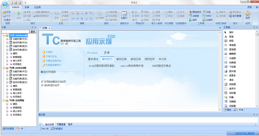Viewport: 259px width, 136px height.
Task: Click the new file icon in quick access bar
Action: [x=12, y=3]
